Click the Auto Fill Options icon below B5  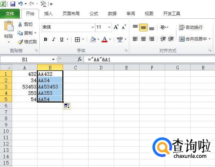[67, 106]
